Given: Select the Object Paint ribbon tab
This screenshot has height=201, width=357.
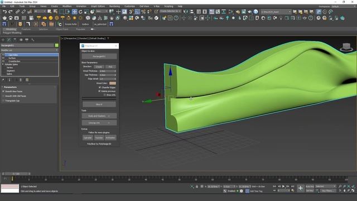Looking at the screenshot, I should point(62,30).
